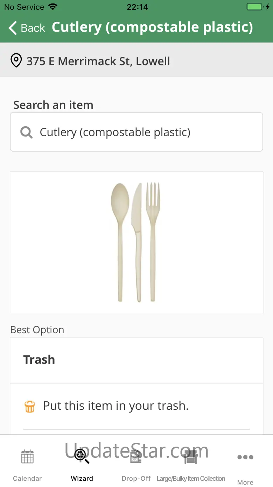Tap the Drop-Off icon
This screenshot has width=273, height=487.
136,457
